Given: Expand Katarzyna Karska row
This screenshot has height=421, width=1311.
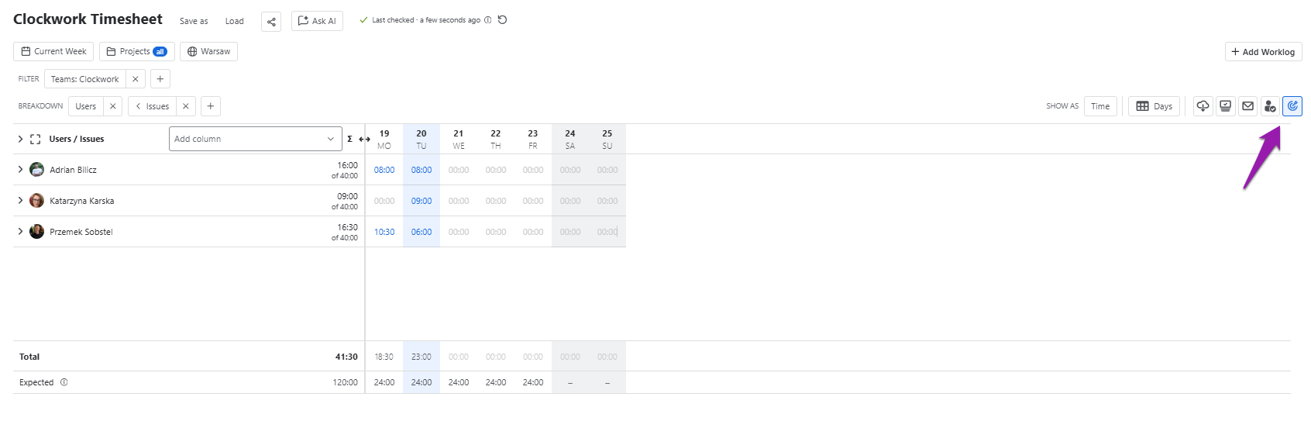Looking at the screenshot, I should [x=20, y=200].
